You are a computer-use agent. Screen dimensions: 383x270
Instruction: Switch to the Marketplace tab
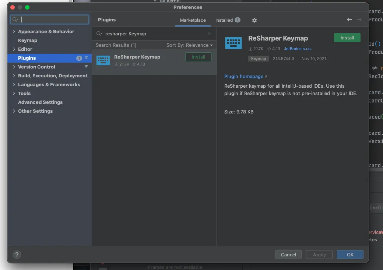[193, 20]
